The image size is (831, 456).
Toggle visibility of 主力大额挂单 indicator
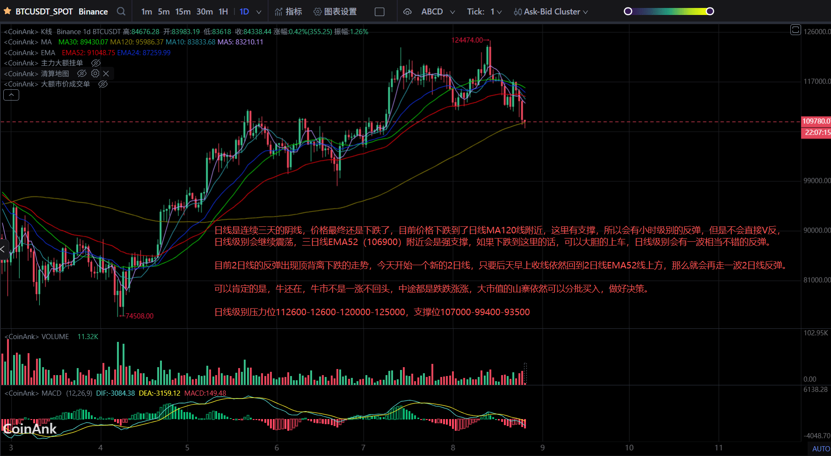pyautogui.click(x=96, y=63)
